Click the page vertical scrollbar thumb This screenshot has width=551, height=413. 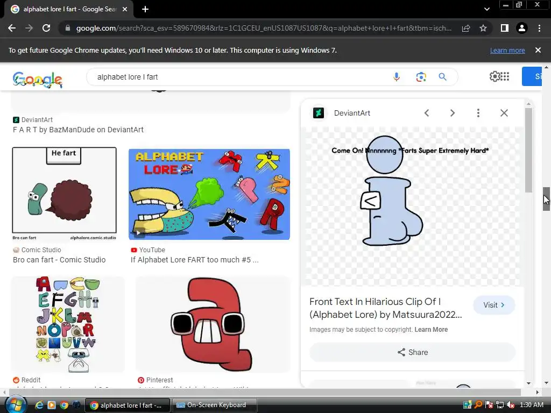(x=546, y=199)
